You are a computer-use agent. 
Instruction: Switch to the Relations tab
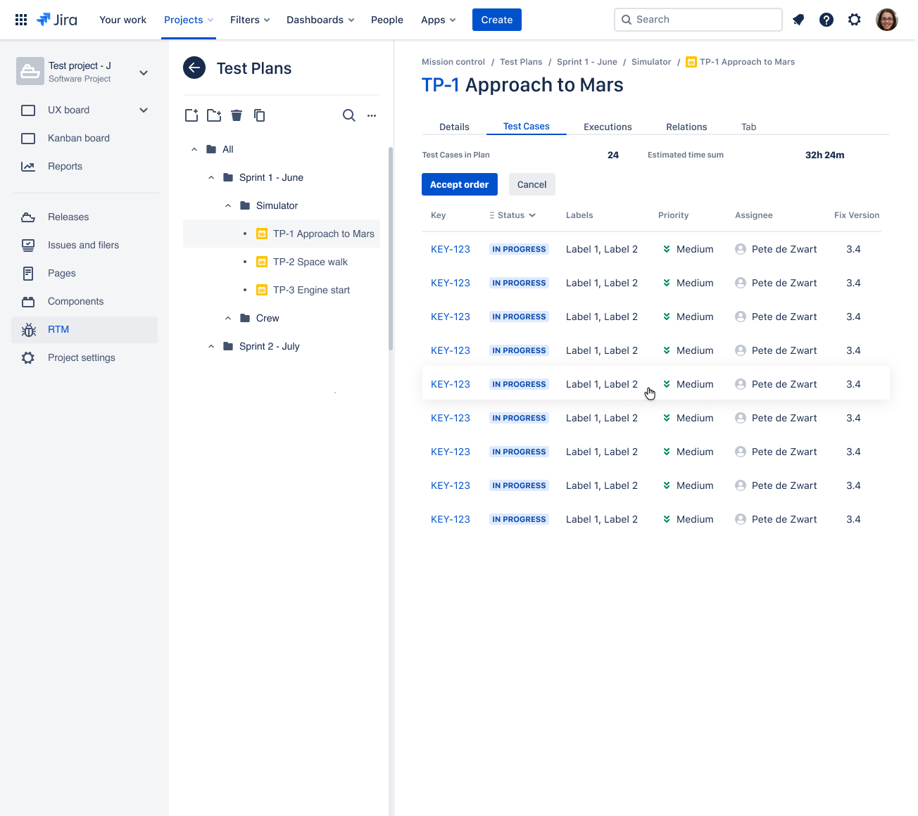point(686,127)
